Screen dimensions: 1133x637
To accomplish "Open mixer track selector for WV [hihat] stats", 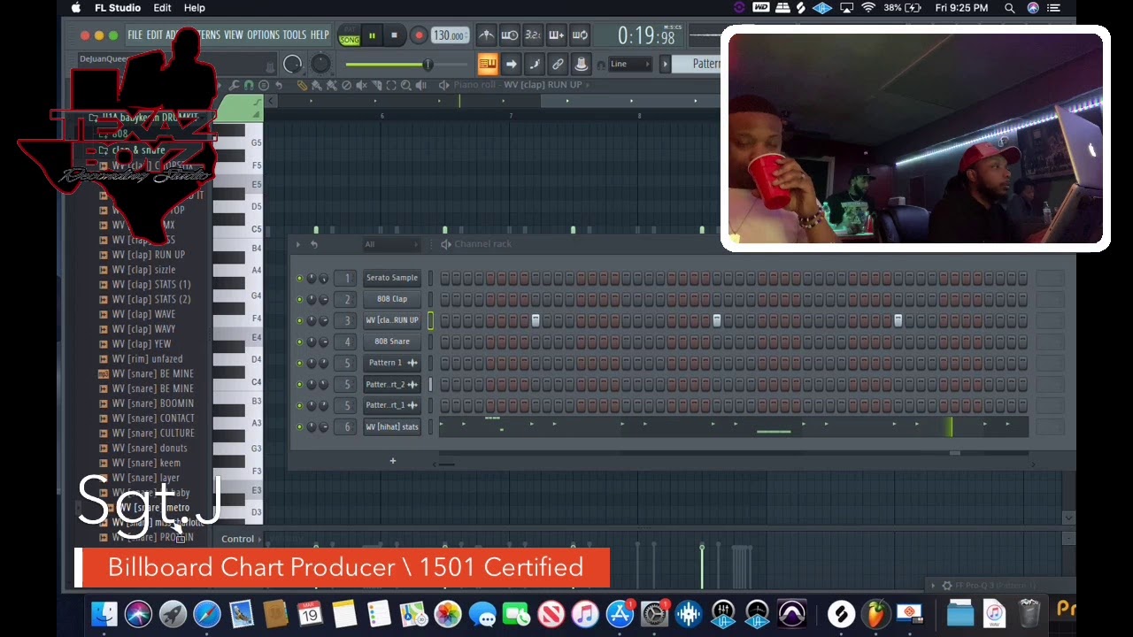I will coord(346,426).
